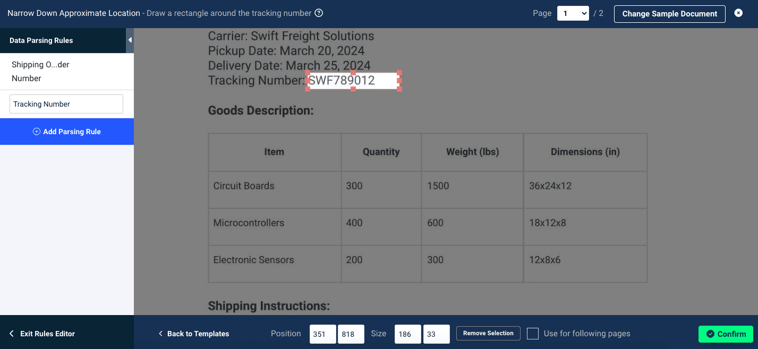This screenshot has height=349, width=758.
Task: Click the chevron beside Exit Rules Editor
Action: point(12,334)
